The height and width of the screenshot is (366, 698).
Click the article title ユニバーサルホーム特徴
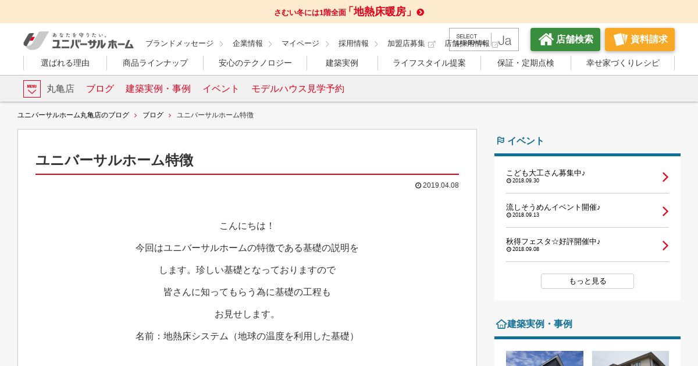(x=115, y=160)
